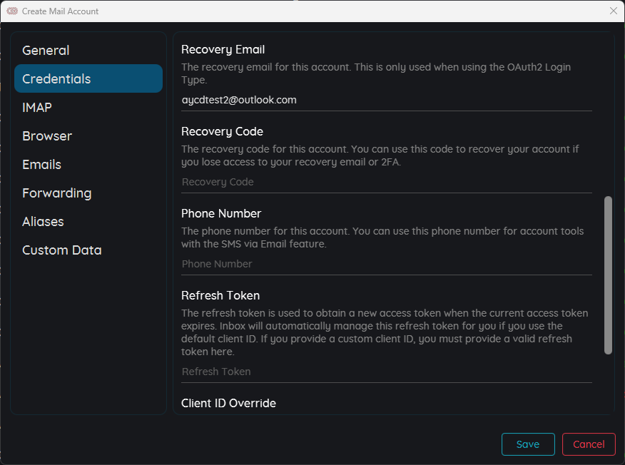This screenshot has height=465, width=625.
Task: Click the Phone Number input field
Action: click(x=386, y=264)
